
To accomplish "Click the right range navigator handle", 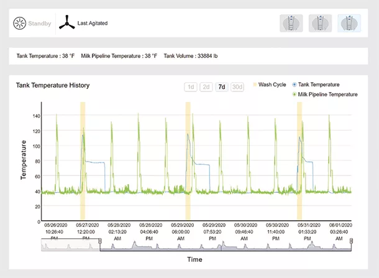I will pyautogui.click(x=351, y=241).
